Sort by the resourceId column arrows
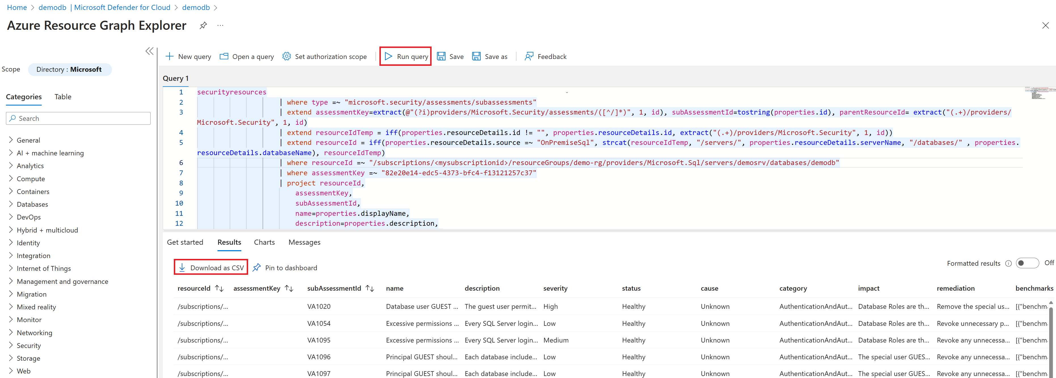The image size is (1056, 378). (x=219, y=289)
